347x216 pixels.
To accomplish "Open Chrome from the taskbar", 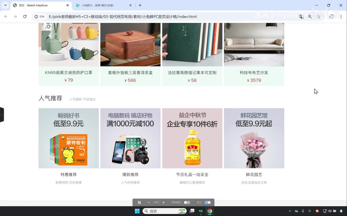I will click(x=210, y=211).
